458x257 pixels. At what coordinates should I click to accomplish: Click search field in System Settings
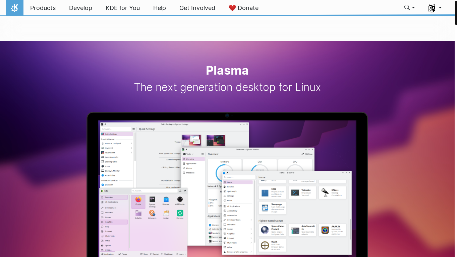116,129
